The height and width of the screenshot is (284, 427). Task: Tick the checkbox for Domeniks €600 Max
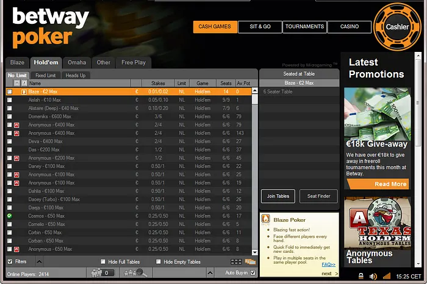coord(10,117)
